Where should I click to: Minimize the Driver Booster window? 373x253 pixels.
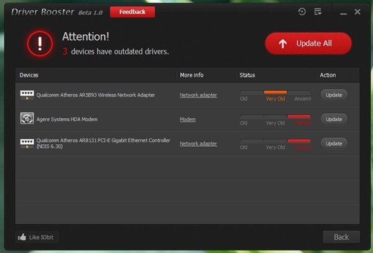point(343,14)
